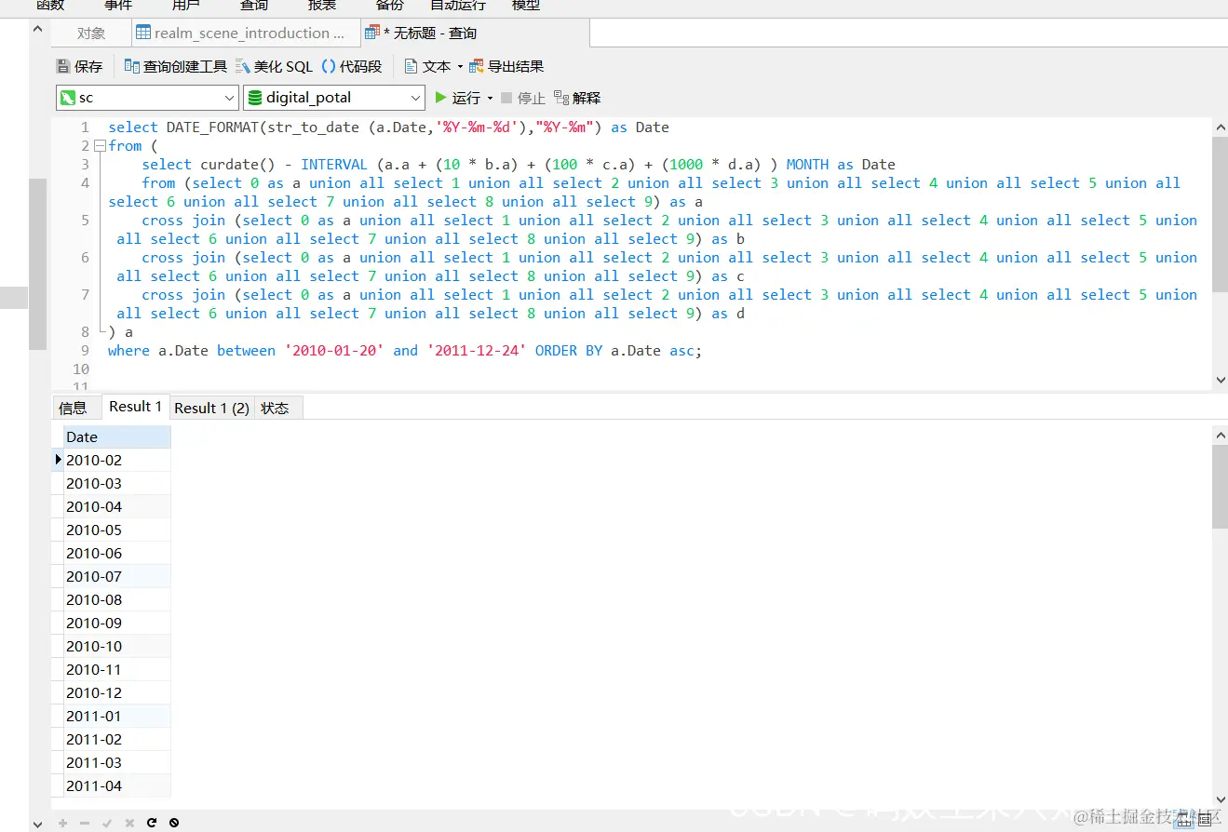Click line 1 of the SQL editor
Screen dimensions: 1228x832
click(388, 127)
